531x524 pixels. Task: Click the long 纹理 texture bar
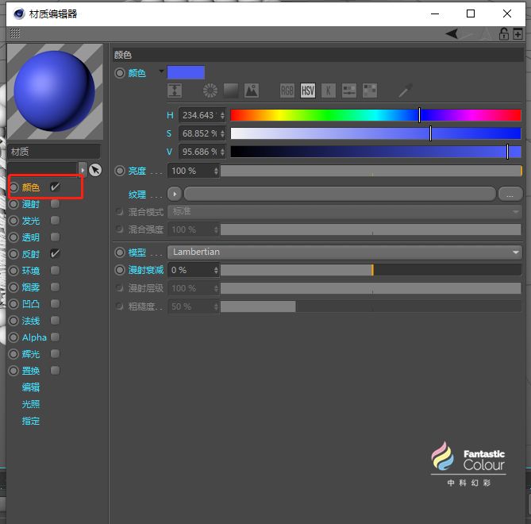340,194
